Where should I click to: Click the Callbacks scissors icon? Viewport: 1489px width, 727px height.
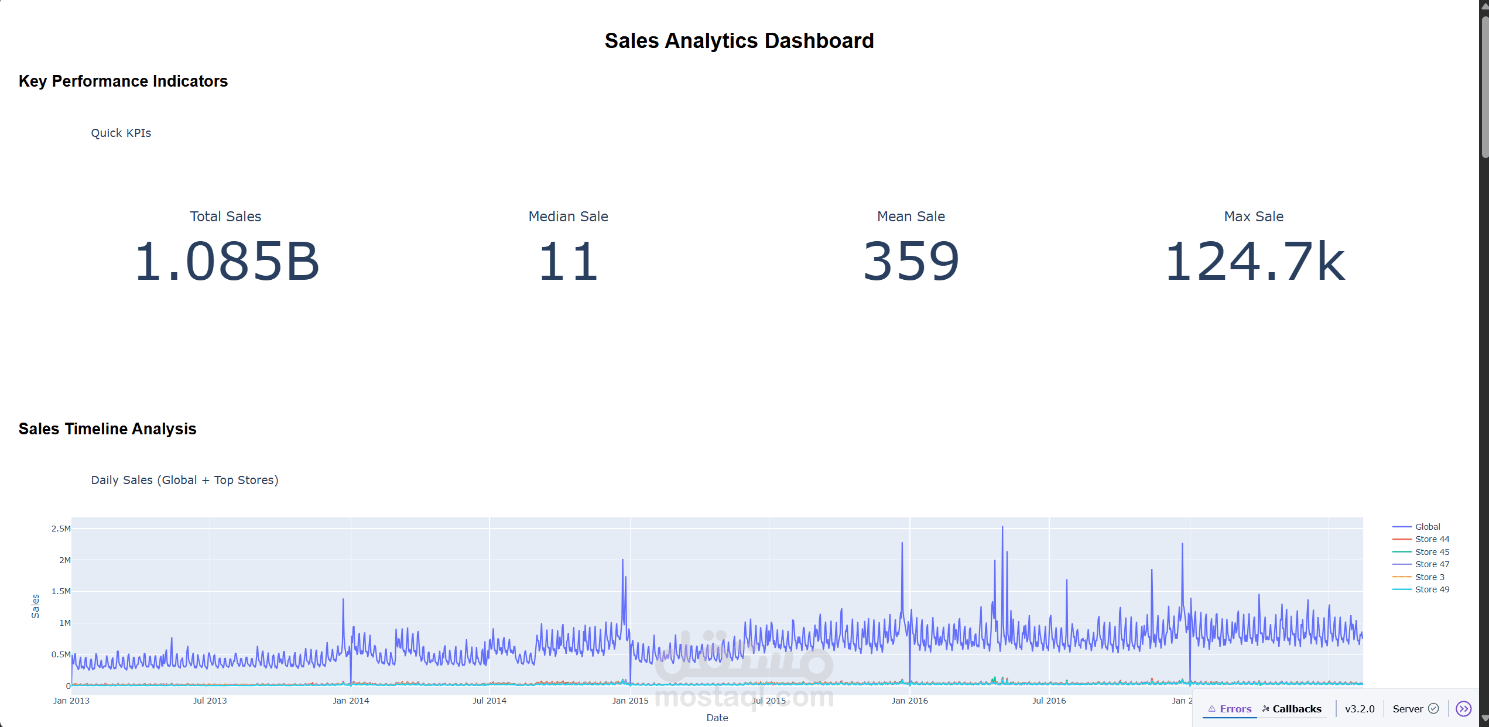[1265, 708]
